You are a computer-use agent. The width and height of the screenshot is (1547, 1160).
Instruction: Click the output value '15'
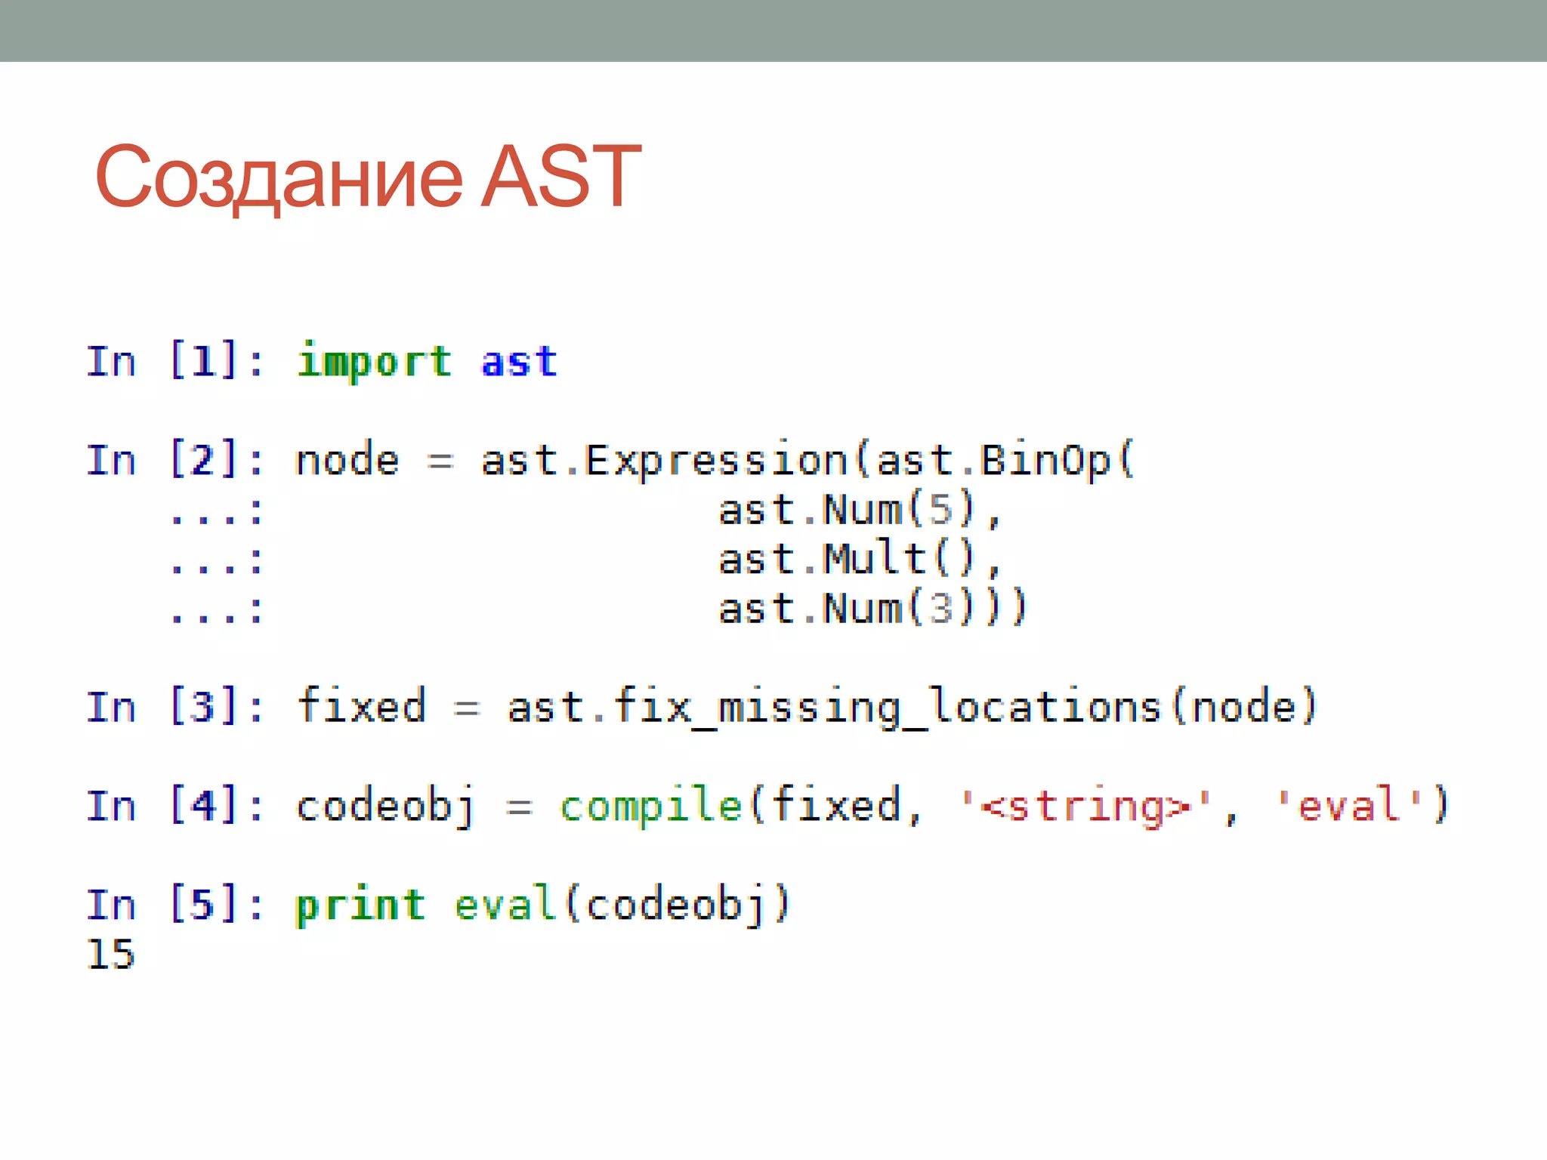tap(111, 953)
